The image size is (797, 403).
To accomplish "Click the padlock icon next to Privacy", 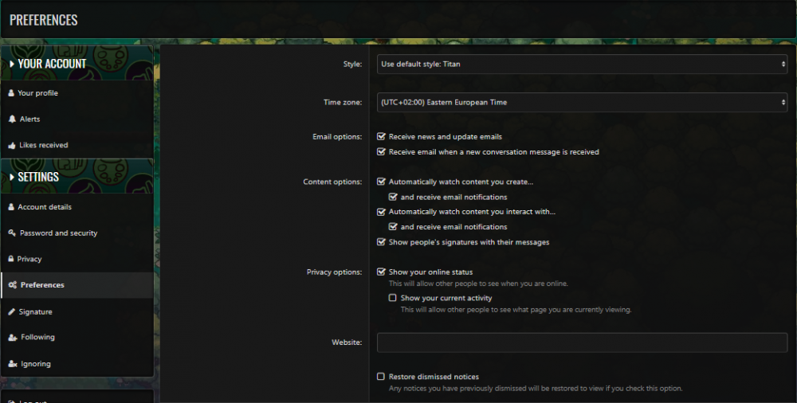I will point(10,259).
